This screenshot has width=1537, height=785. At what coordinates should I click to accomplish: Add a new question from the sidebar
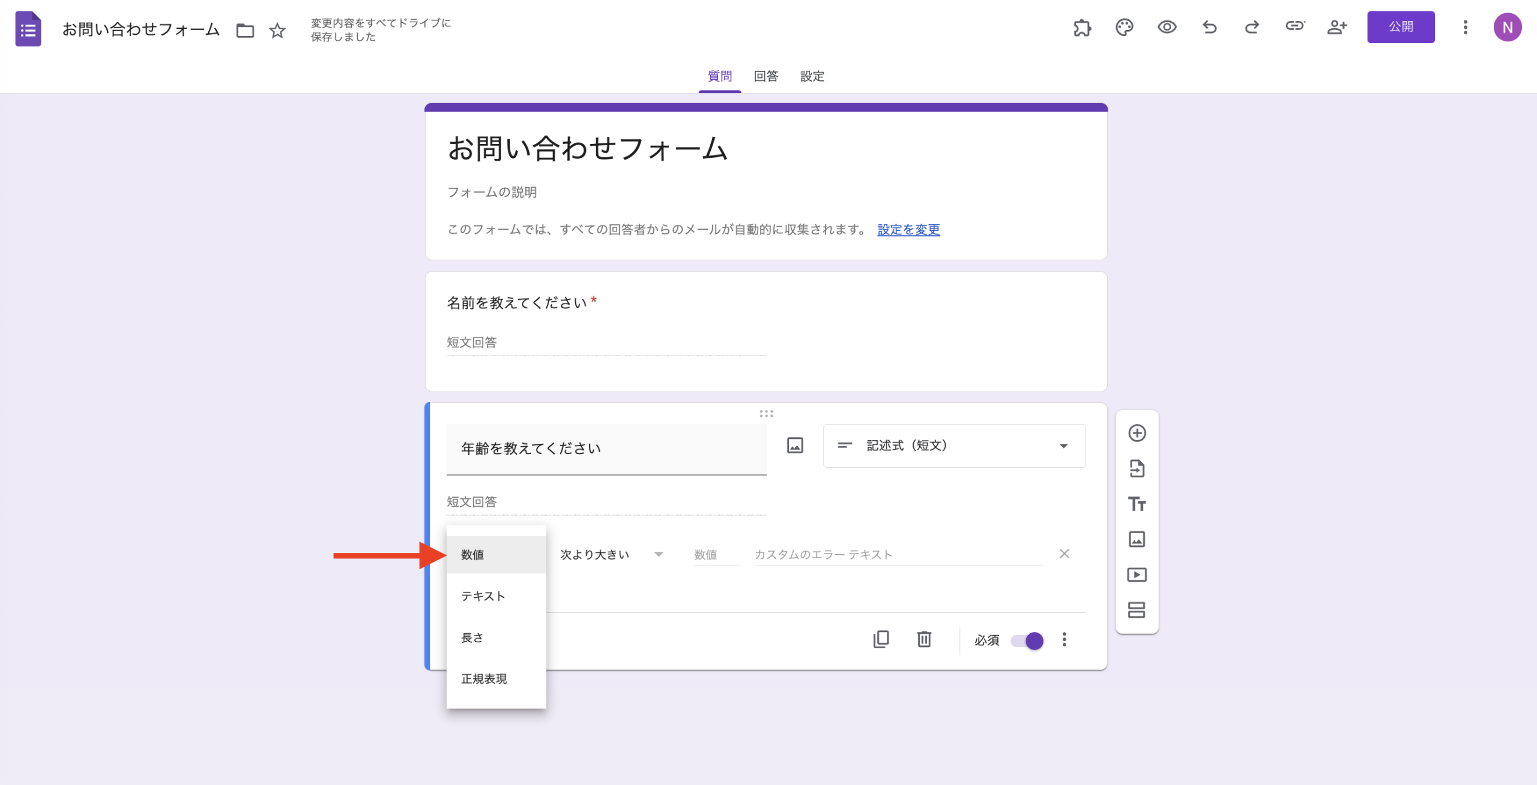[x=1137, y=433]
